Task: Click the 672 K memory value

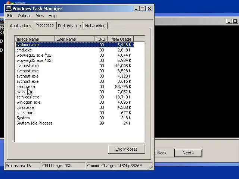Action: (126, 113)
